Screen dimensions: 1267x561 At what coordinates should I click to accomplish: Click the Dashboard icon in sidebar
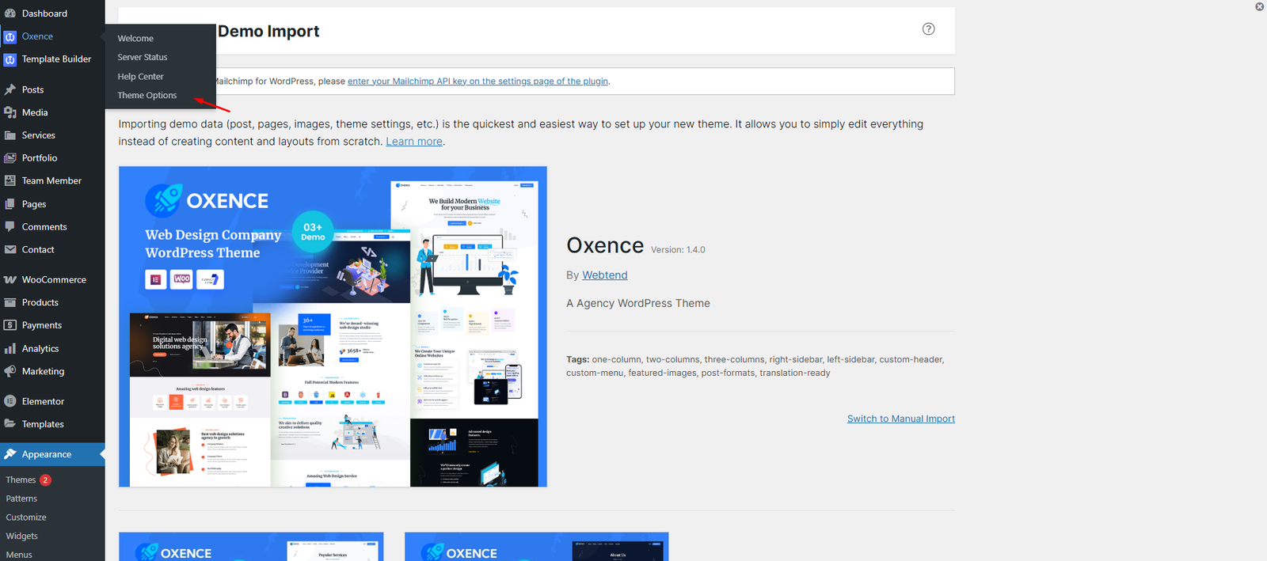(10, 13)
